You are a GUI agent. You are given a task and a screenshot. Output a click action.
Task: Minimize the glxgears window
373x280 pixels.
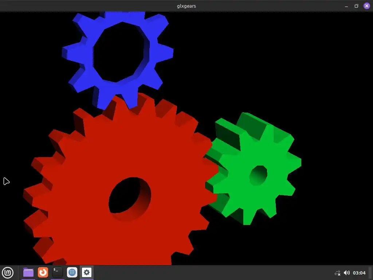pos(346,6)
